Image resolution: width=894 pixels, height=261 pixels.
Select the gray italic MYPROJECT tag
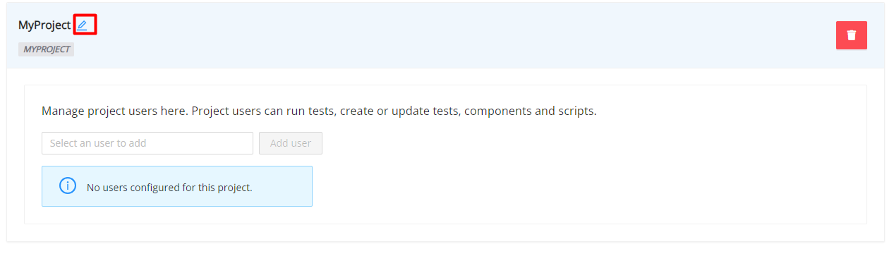[x=47, y=49]
